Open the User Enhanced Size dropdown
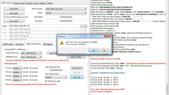 tap(56, 77)
